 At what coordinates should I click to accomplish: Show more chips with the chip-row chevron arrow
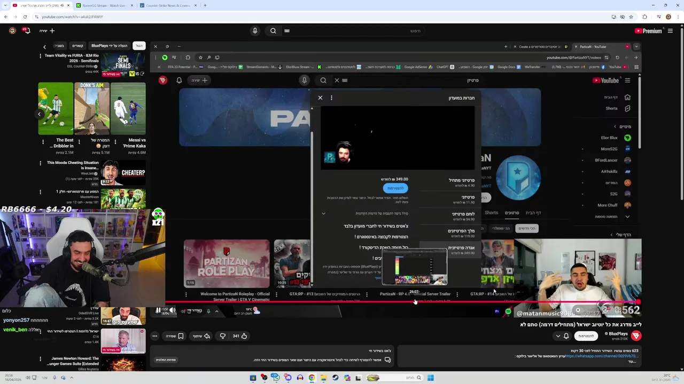[x=44, y=46]
